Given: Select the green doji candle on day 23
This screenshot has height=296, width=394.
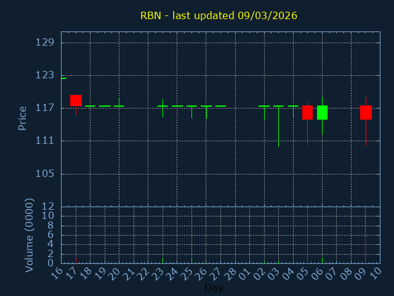Looking at the screenshot, I should 163,106.
